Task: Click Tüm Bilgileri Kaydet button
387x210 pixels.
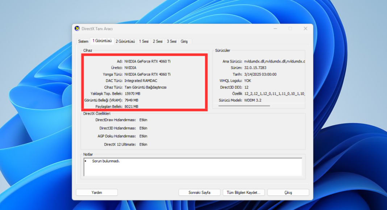Action: point(244,193)
